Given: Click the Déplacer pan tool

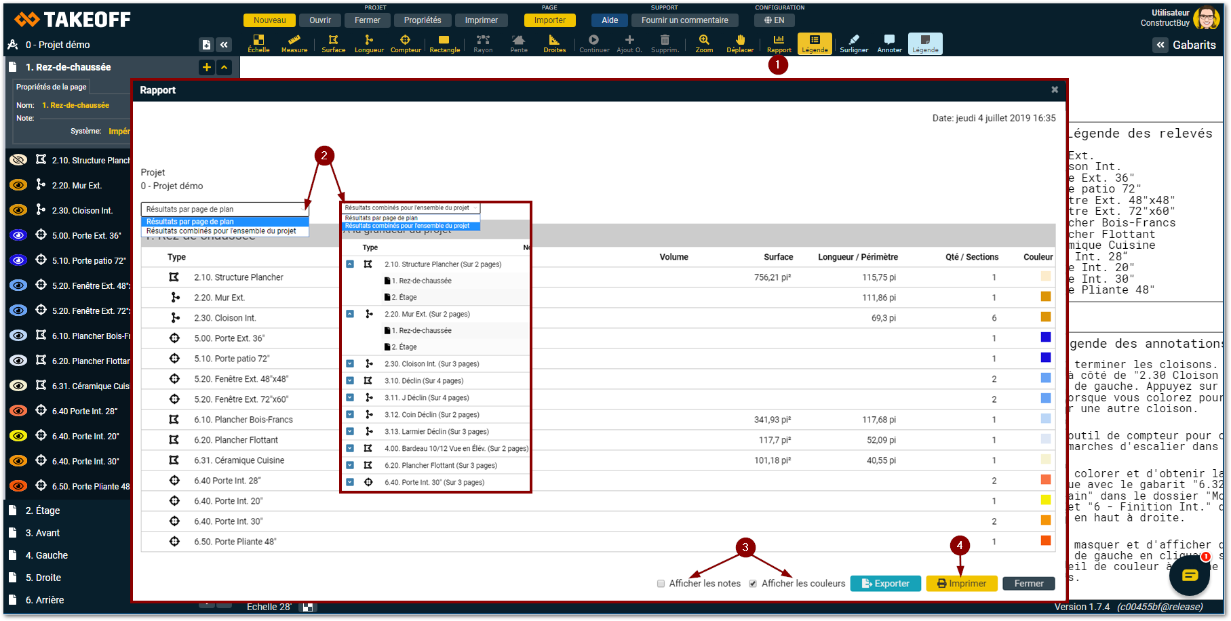Looking at the screenshot, I should 740,43.
